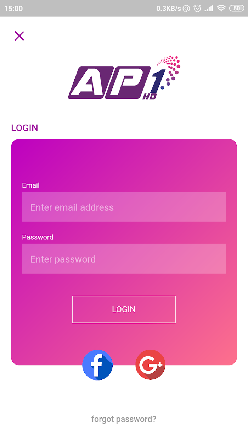
Task: Tap the Password field label
Action: (x=38, y=237)
